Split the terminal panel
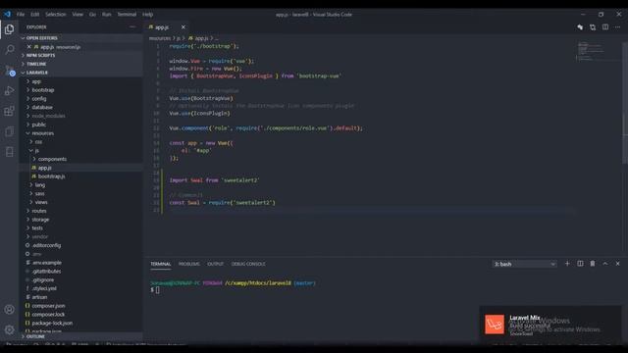628x353 pixels. [x=580, y=264]
